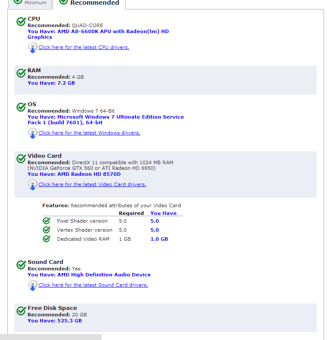This screenshot has width=327, height=340.
Task: Click the CPU drivers download icon
Action: click(x=33, y=48)
